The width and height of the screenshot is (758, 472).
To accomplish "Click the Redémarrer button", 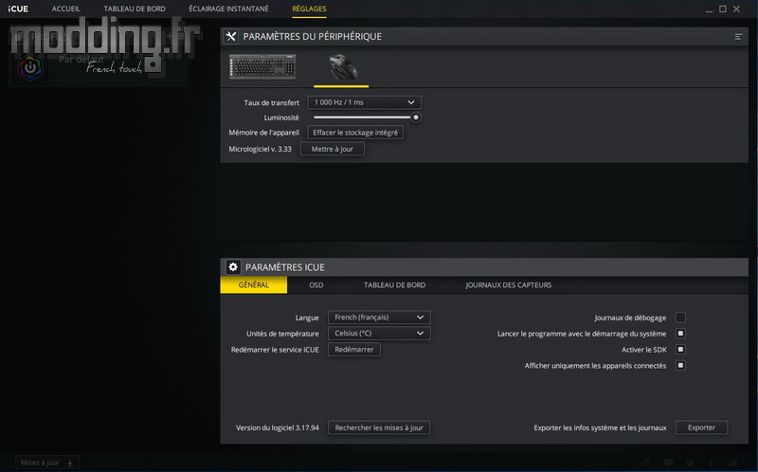I will point(354,349).
